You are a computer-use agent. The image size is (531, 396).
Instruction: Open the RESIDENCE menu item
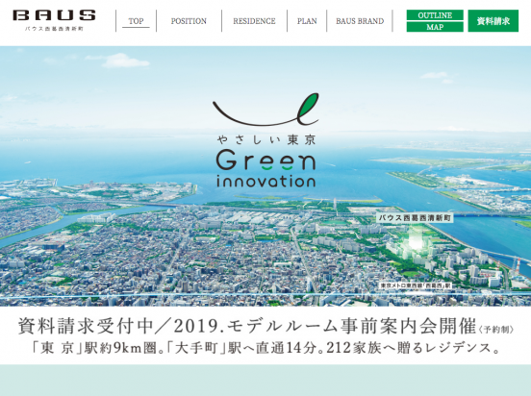click(254, 21)
